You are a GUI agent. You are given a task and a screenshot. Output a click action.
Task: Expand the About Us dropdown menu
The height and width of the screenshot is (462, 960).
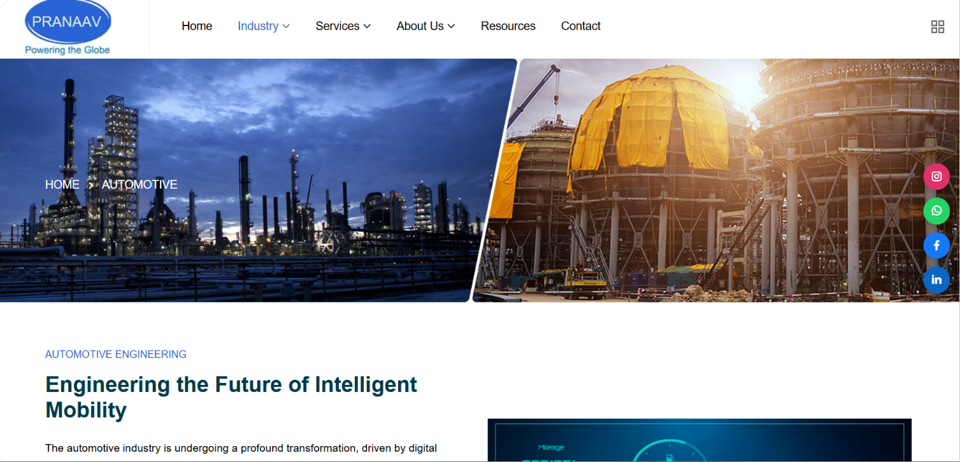[426, 26]
